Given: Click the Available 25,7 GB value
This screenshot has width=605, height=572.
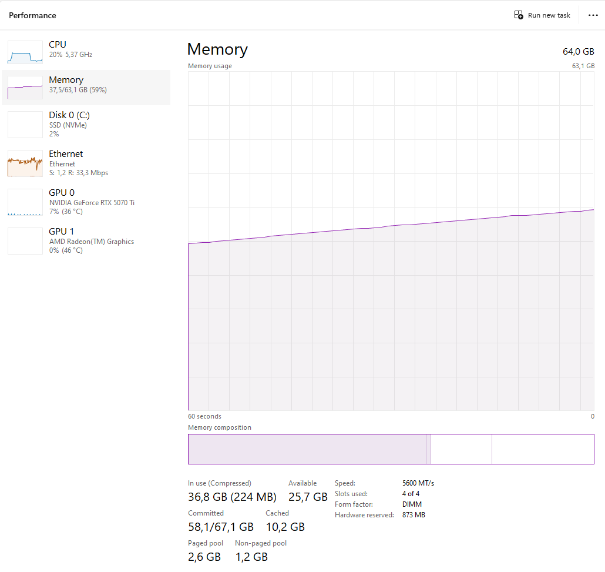Looking at the screenshot, I should click(308, 497).
